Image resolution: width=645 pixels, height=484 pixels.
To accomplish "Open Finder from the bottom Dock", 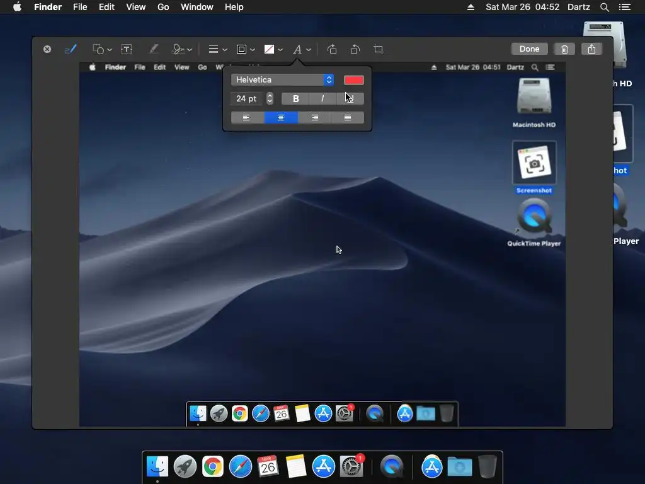I will (x=157, y=466).
